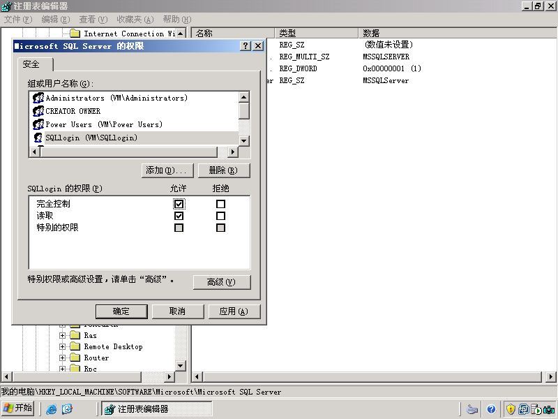The height and width of the screenshot is (419, 558).
Task: Click the Ras folder icon
Action: coord(75,335)
